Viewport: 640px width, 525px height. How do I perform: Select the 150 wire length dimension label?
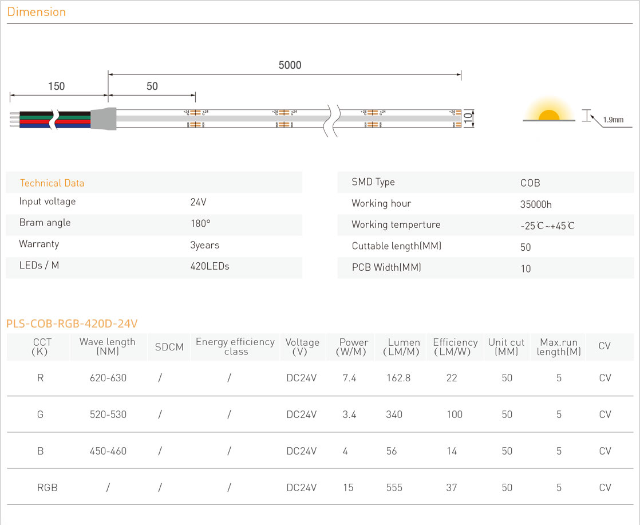(56, 86)
